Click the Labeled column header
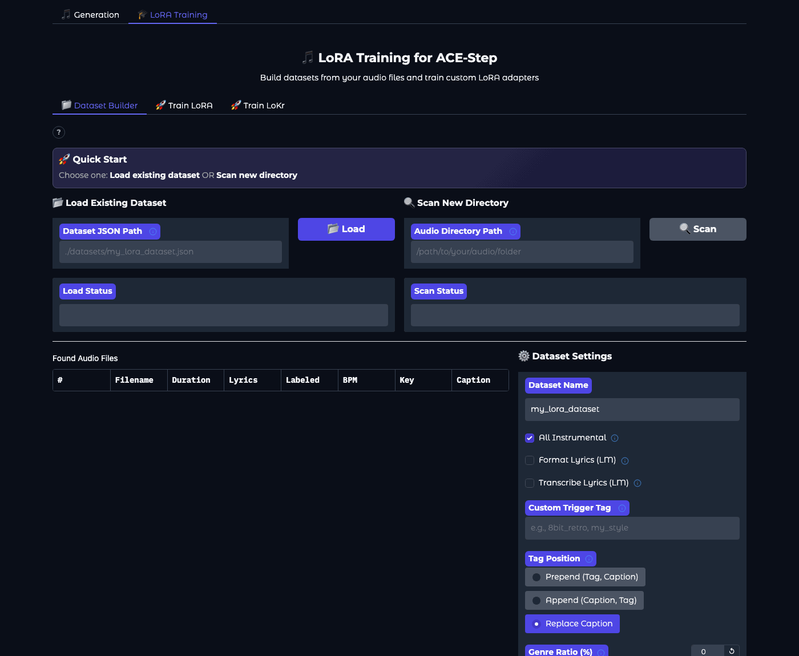This screenshot has height=656, width=799. 310,380
